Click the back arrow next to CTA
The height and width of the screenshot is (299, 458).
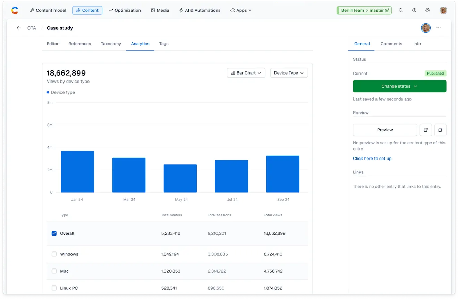point(19,28)
